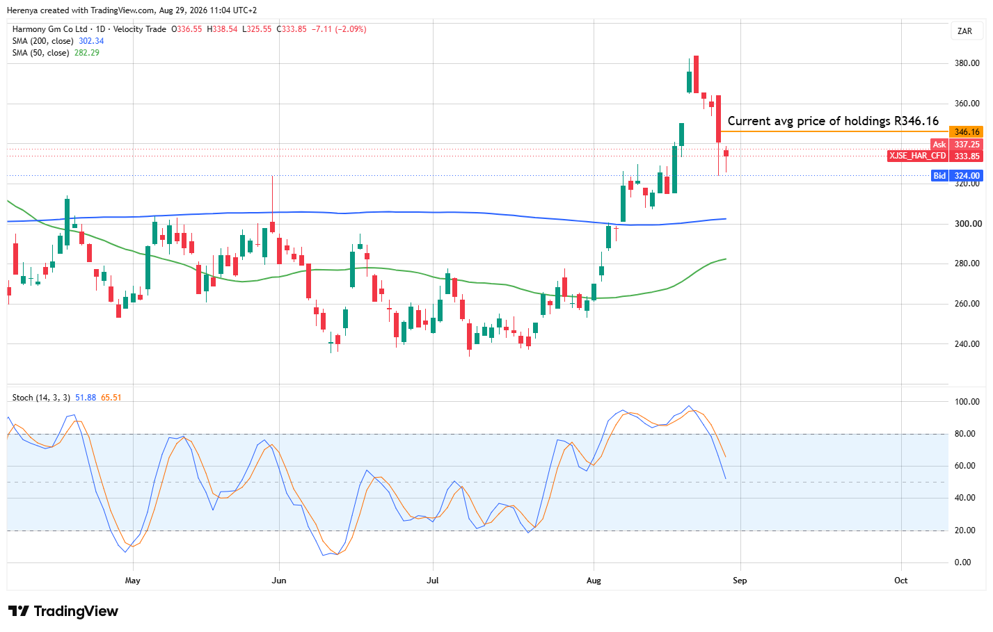Click the TradingView logo icon
This screenshot has width=993, height=632.
pos(19,611)
